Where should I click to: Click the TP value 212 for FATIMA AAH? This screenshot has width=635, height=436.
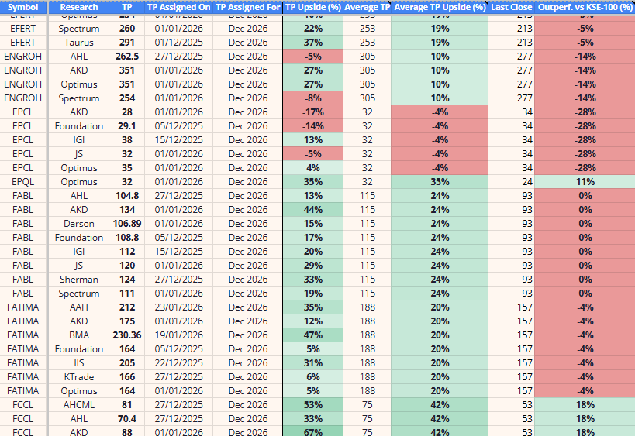[127, 307]
